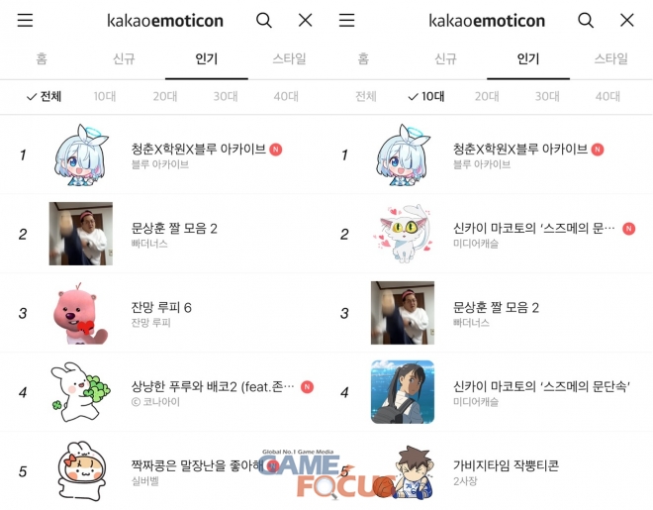Open 신카이 마코토의 '스즈메의 문단속' rank 4 title
This screenshot has height=510, width=653.
coord(541,386)
